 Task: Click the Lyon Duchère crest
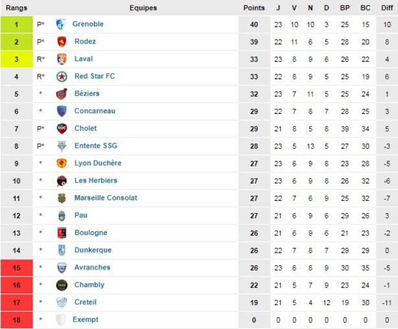[62, 163]
